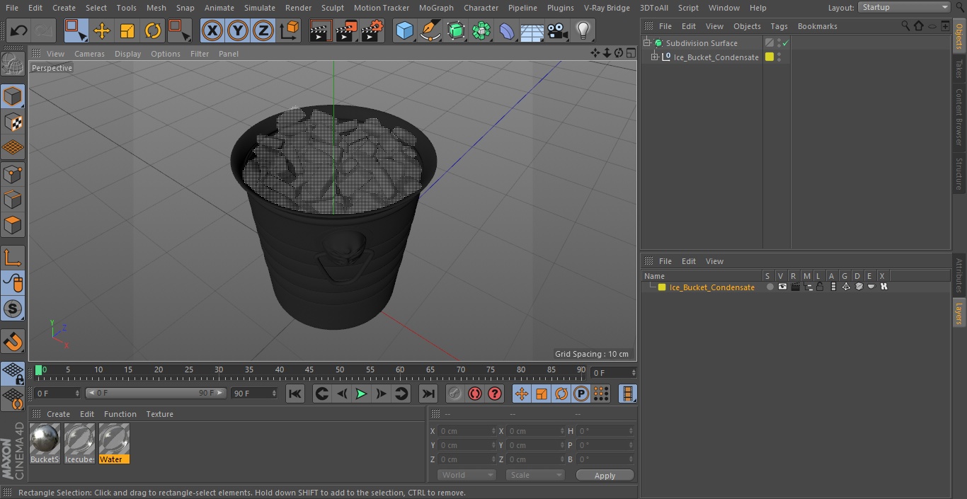This screenshot has height=499, width=967.
Task: Toggle the Subdivision Surface enable checkmark
Action: (786, 43)
